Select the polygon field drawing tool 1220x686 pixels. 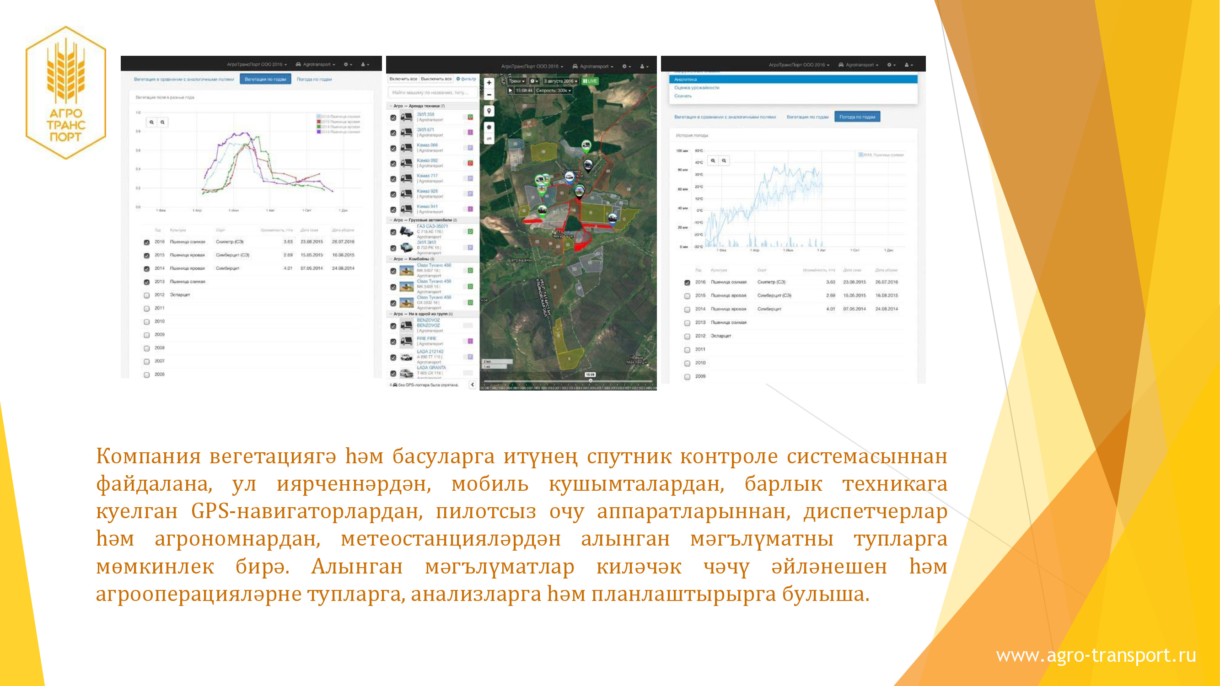(x=489, y=127)
